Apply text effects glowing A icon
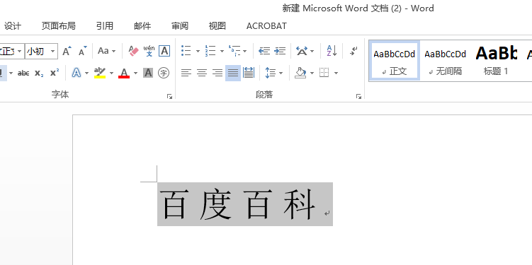The width and height of the screenshot is (532, 265). point(77,73)
